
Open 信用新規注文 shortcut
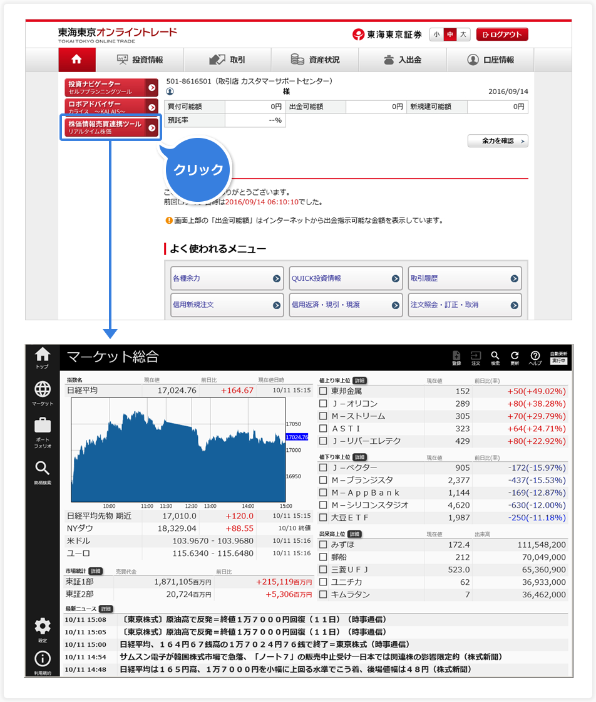(x=227, y=305)
